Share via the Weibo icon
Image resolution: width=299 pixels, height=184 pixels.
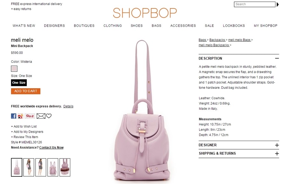pyautogui.click(x=20, y=116)
